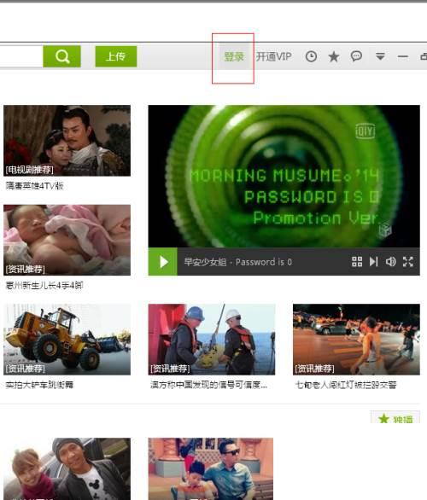Open the 开通VIP link
The height and width of the screenshot is (500, 427).
click(273, 57)
